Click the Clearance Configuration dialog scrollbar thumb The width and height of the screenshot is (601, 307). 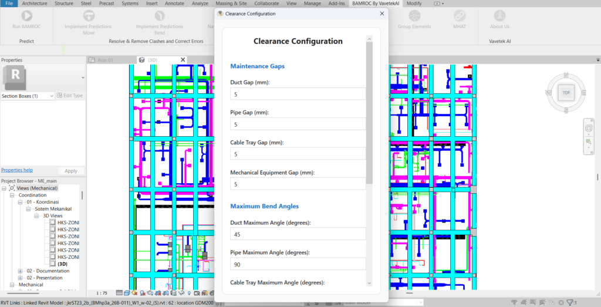370,113
